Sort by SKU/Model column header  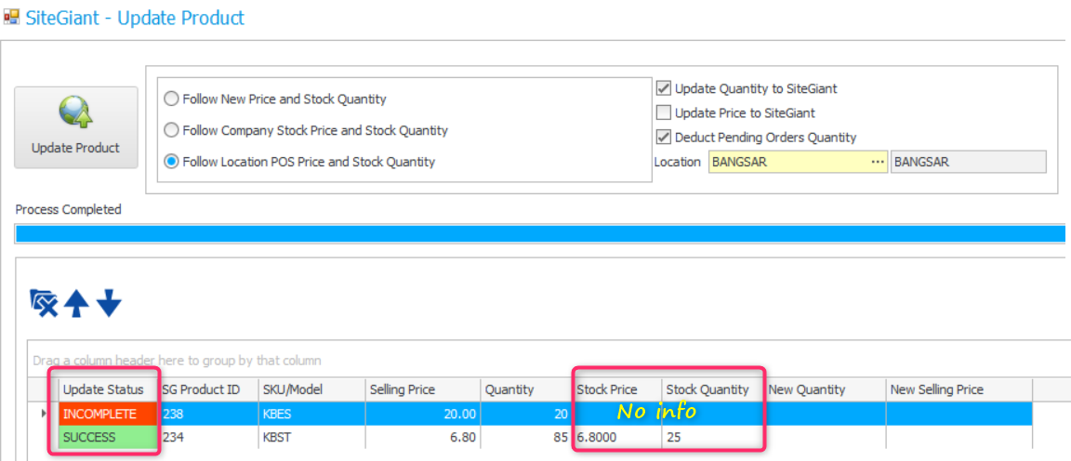pyautogui.click(x=311, y=389)
